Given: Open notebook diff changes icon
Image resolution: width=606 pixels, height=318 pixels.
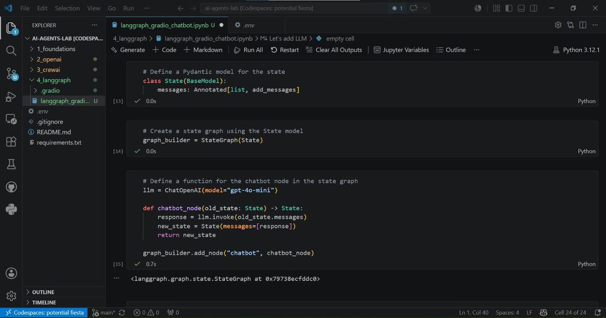Looking at the screenshot, I should pyautogui.click(x=571, y=25).
